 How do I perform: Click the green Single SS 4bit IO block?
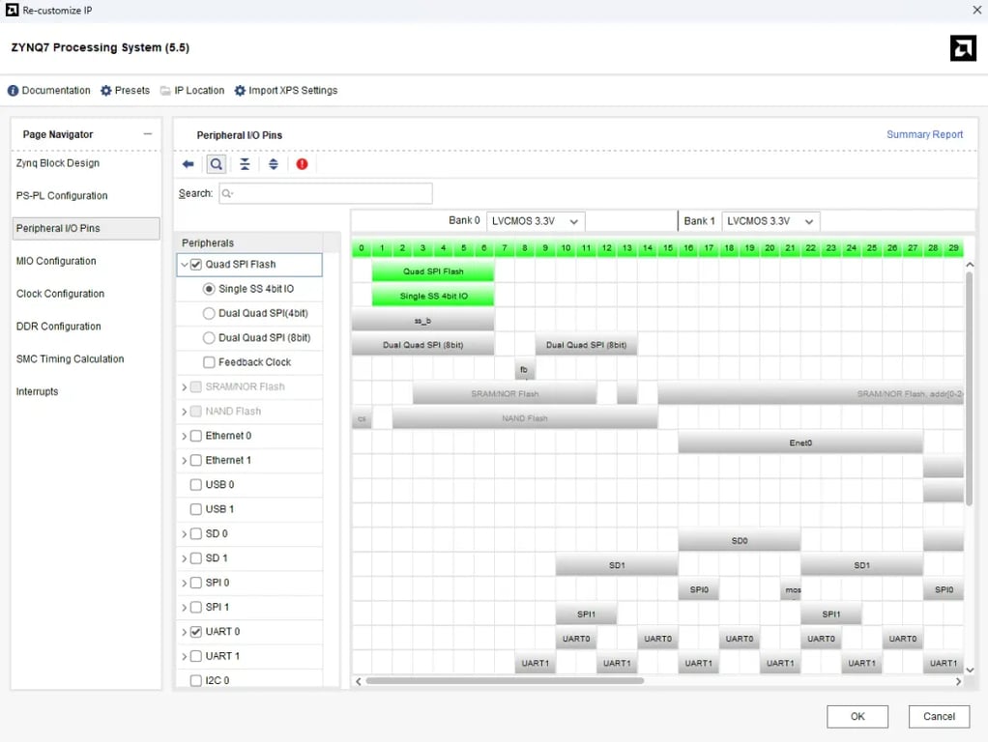(433, 296)
